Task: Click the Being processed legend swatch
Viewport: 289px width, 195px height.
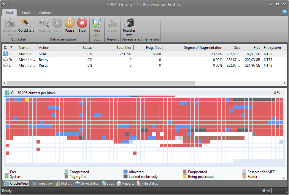Action: (185, 176)
